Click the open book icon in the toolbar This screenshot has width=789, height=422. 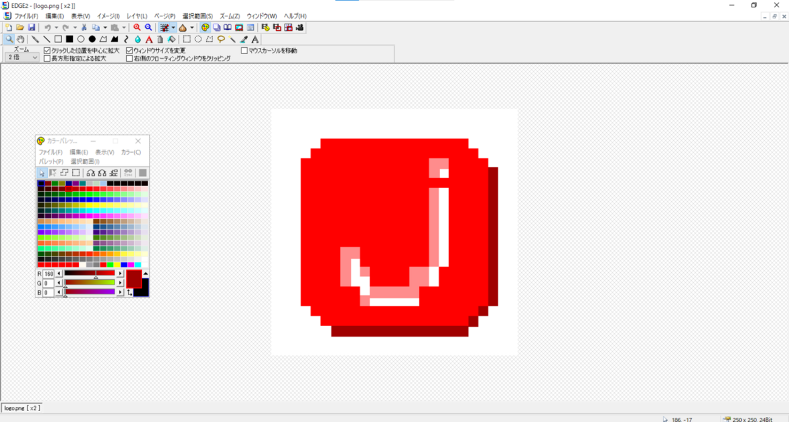[228, 27]
